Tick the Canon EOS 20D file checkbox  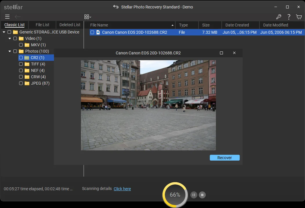click(x=92, y=32)
